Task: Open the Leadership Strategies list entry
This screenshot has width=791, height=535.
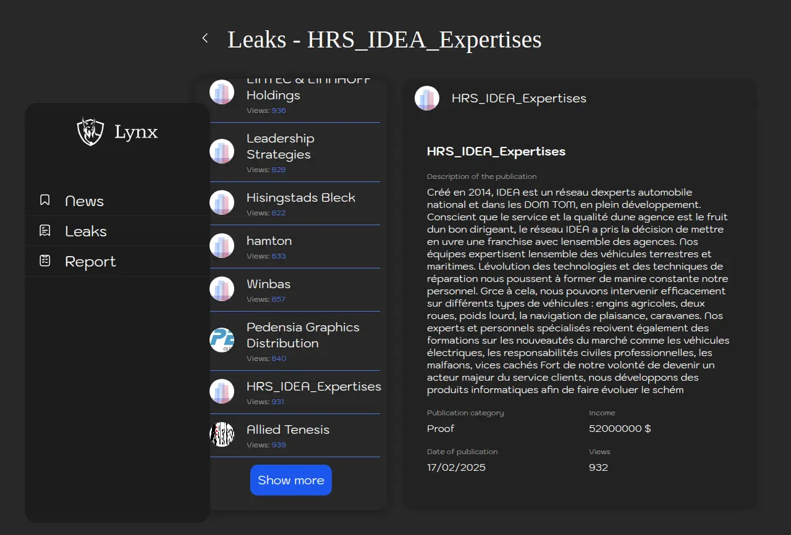Action: point(280,146)
